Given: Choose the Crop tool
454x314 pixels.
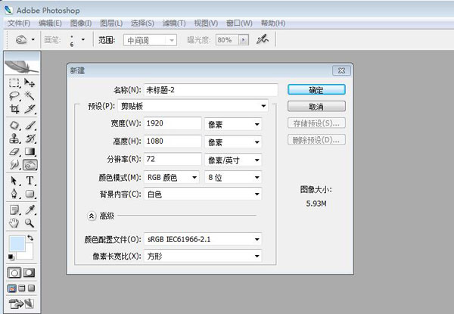Looking at the screenshot, I should click(14, 110).
